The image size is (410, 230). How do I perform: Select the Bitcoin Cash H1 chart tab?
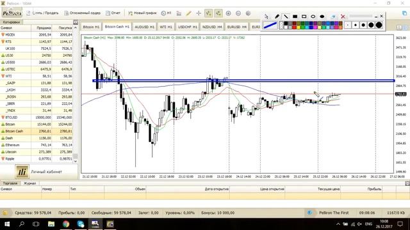117,27
